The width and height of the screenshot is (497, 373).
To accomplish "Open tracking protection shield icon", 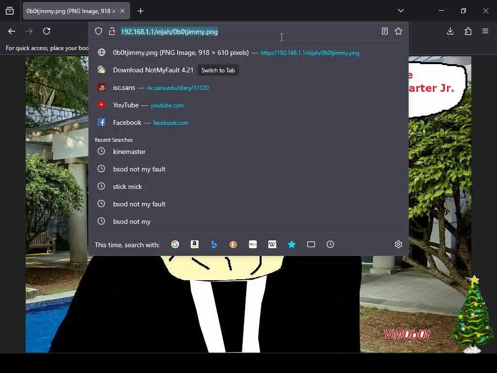I will click(x=99, y=31).
